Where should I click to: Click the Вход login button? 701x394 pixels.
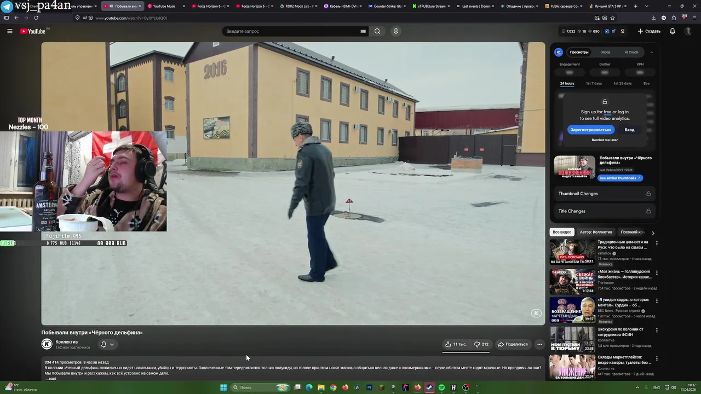click(x=629, y=130)
